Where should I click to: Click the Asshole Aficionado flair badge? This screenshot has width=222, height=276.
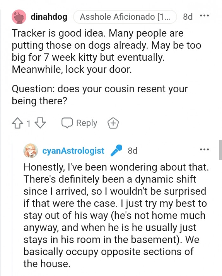pos(125,17)
